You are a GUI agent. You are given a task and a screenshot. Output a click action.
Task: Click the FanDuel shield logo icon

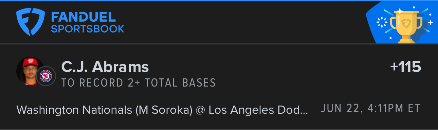pos(31,22)
